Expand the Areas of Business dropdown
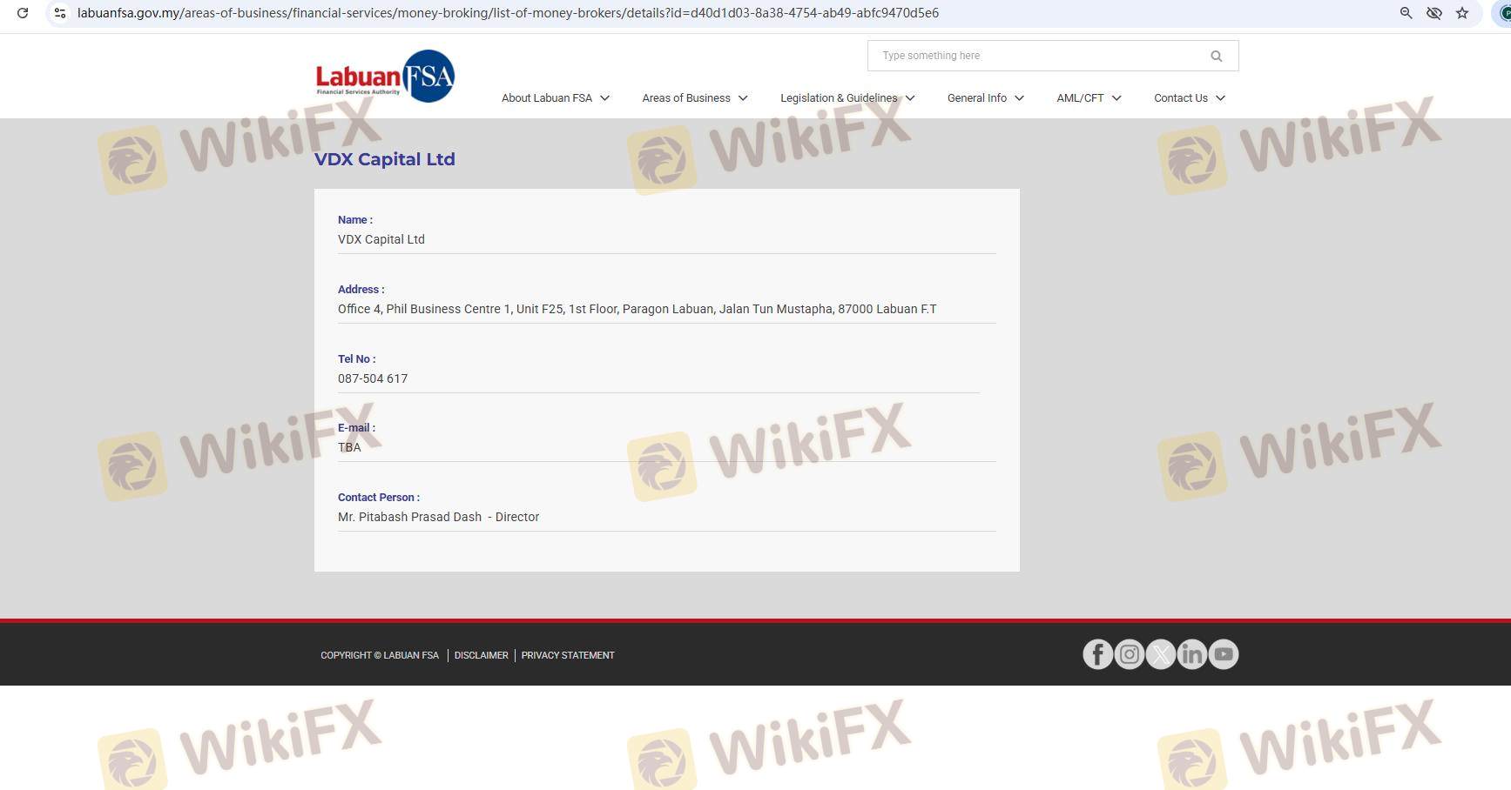The width and height of the screenshot is (1511, 790). [x=694, y=98]
